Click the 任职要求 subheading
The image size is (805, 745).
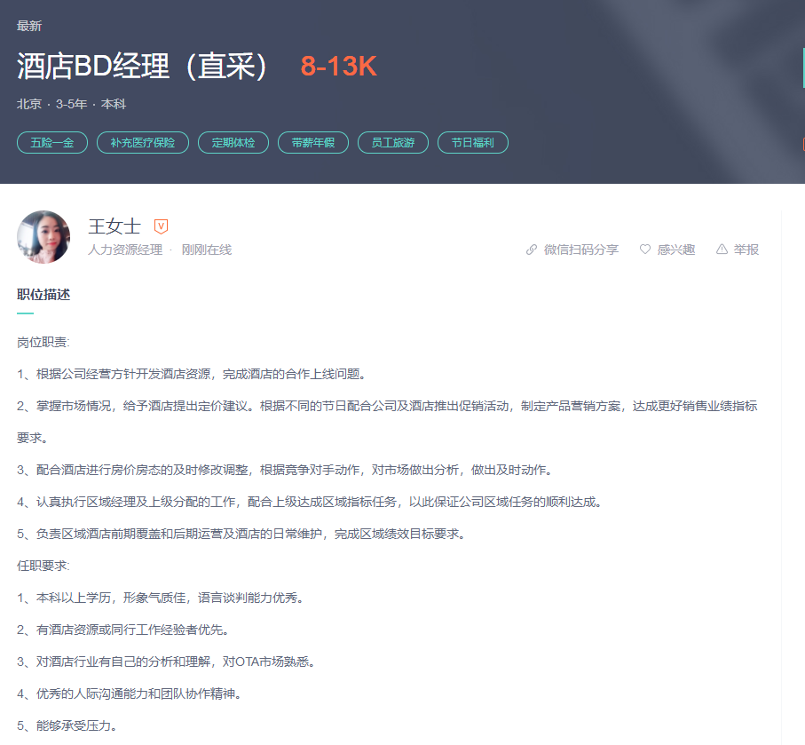(x=43, y=566)
